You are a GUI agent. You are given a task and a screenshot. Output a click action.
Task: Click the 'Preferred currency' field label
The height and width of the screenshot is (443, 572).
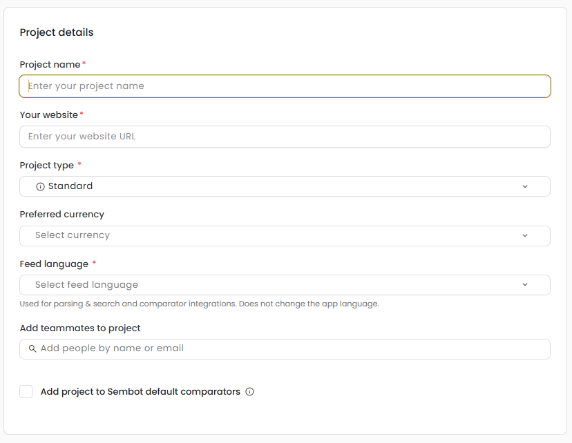[x=61, y=215]
